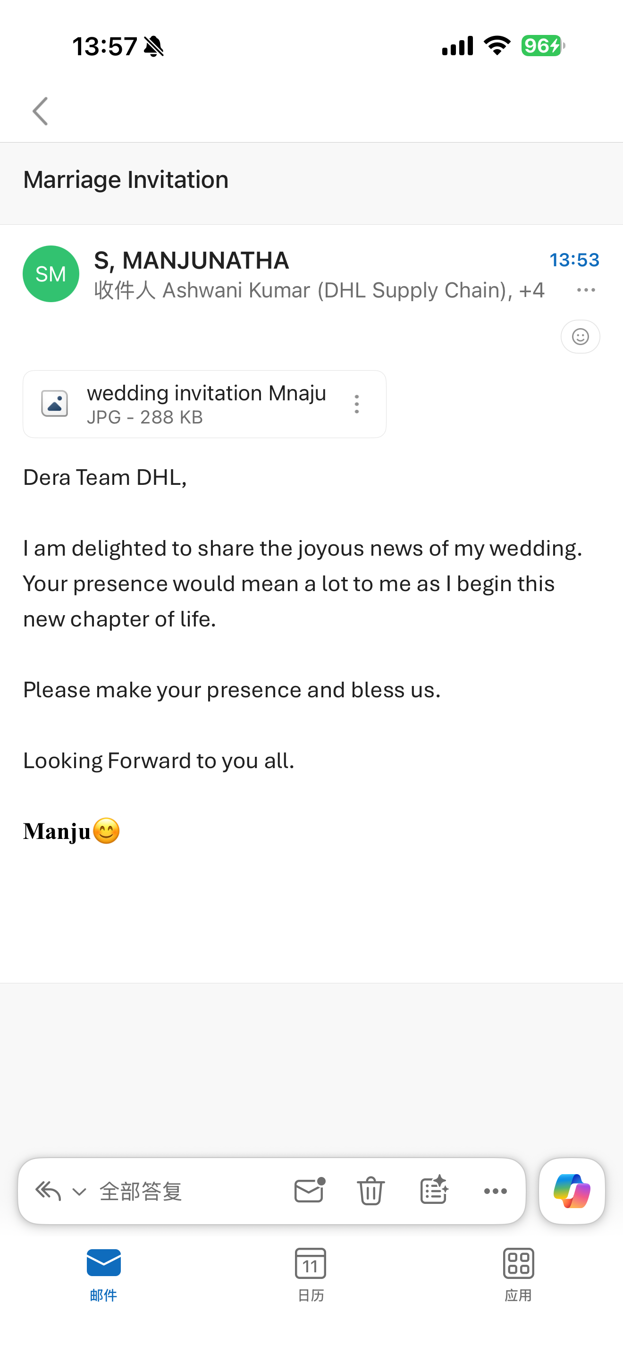Tap sender name S, MANJUNATHA

point(192,261)
